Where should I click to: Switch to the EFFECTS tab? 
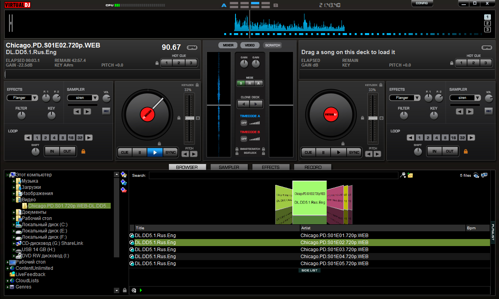click(x=271, y=167)
